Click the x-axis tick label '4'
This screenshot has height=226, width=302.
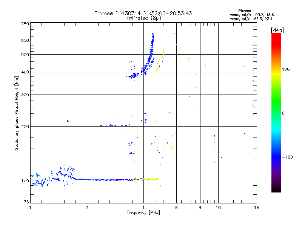143,208
